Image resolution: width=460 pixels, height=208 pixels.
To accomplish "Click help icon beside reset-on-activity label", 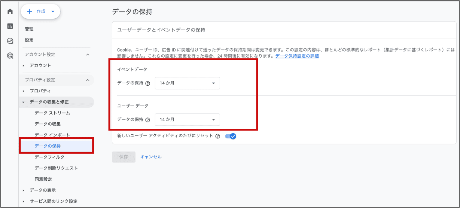I will [218, 136].
